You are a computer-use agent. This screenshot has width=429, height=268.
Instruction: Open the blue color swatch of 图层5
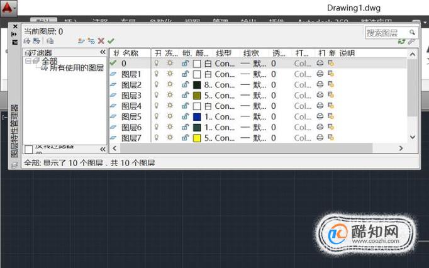pos(197,117)
